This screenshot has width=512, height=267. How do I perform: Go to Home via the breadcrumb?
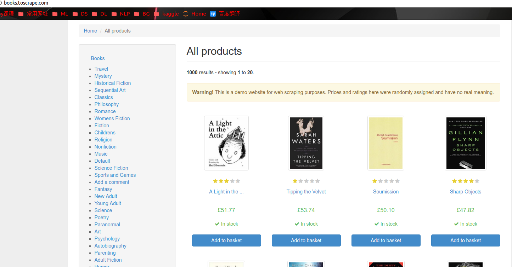(90, 31)
